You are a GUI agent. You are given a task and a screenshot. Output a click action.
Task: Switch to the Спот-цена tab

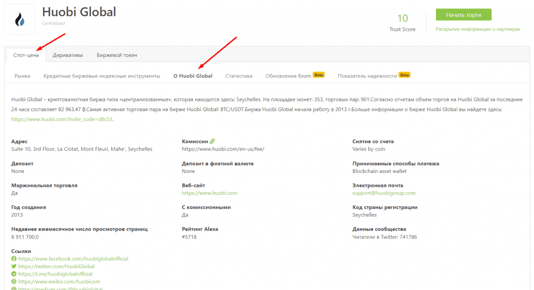pos(26,55)
